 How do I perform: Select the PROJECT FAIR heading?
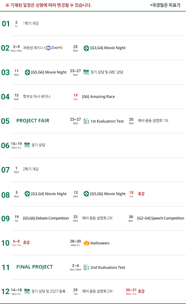coord(33,121)
